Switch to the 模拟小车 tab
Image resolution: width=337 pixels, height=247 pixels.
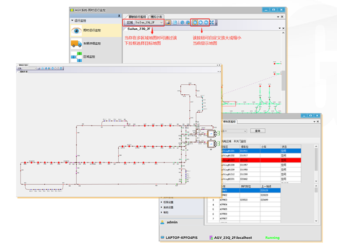[x=157, y=17]
